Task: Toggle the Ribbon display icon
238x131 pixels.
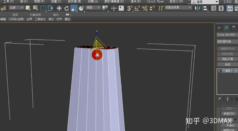Action: (x=230, y=8)
